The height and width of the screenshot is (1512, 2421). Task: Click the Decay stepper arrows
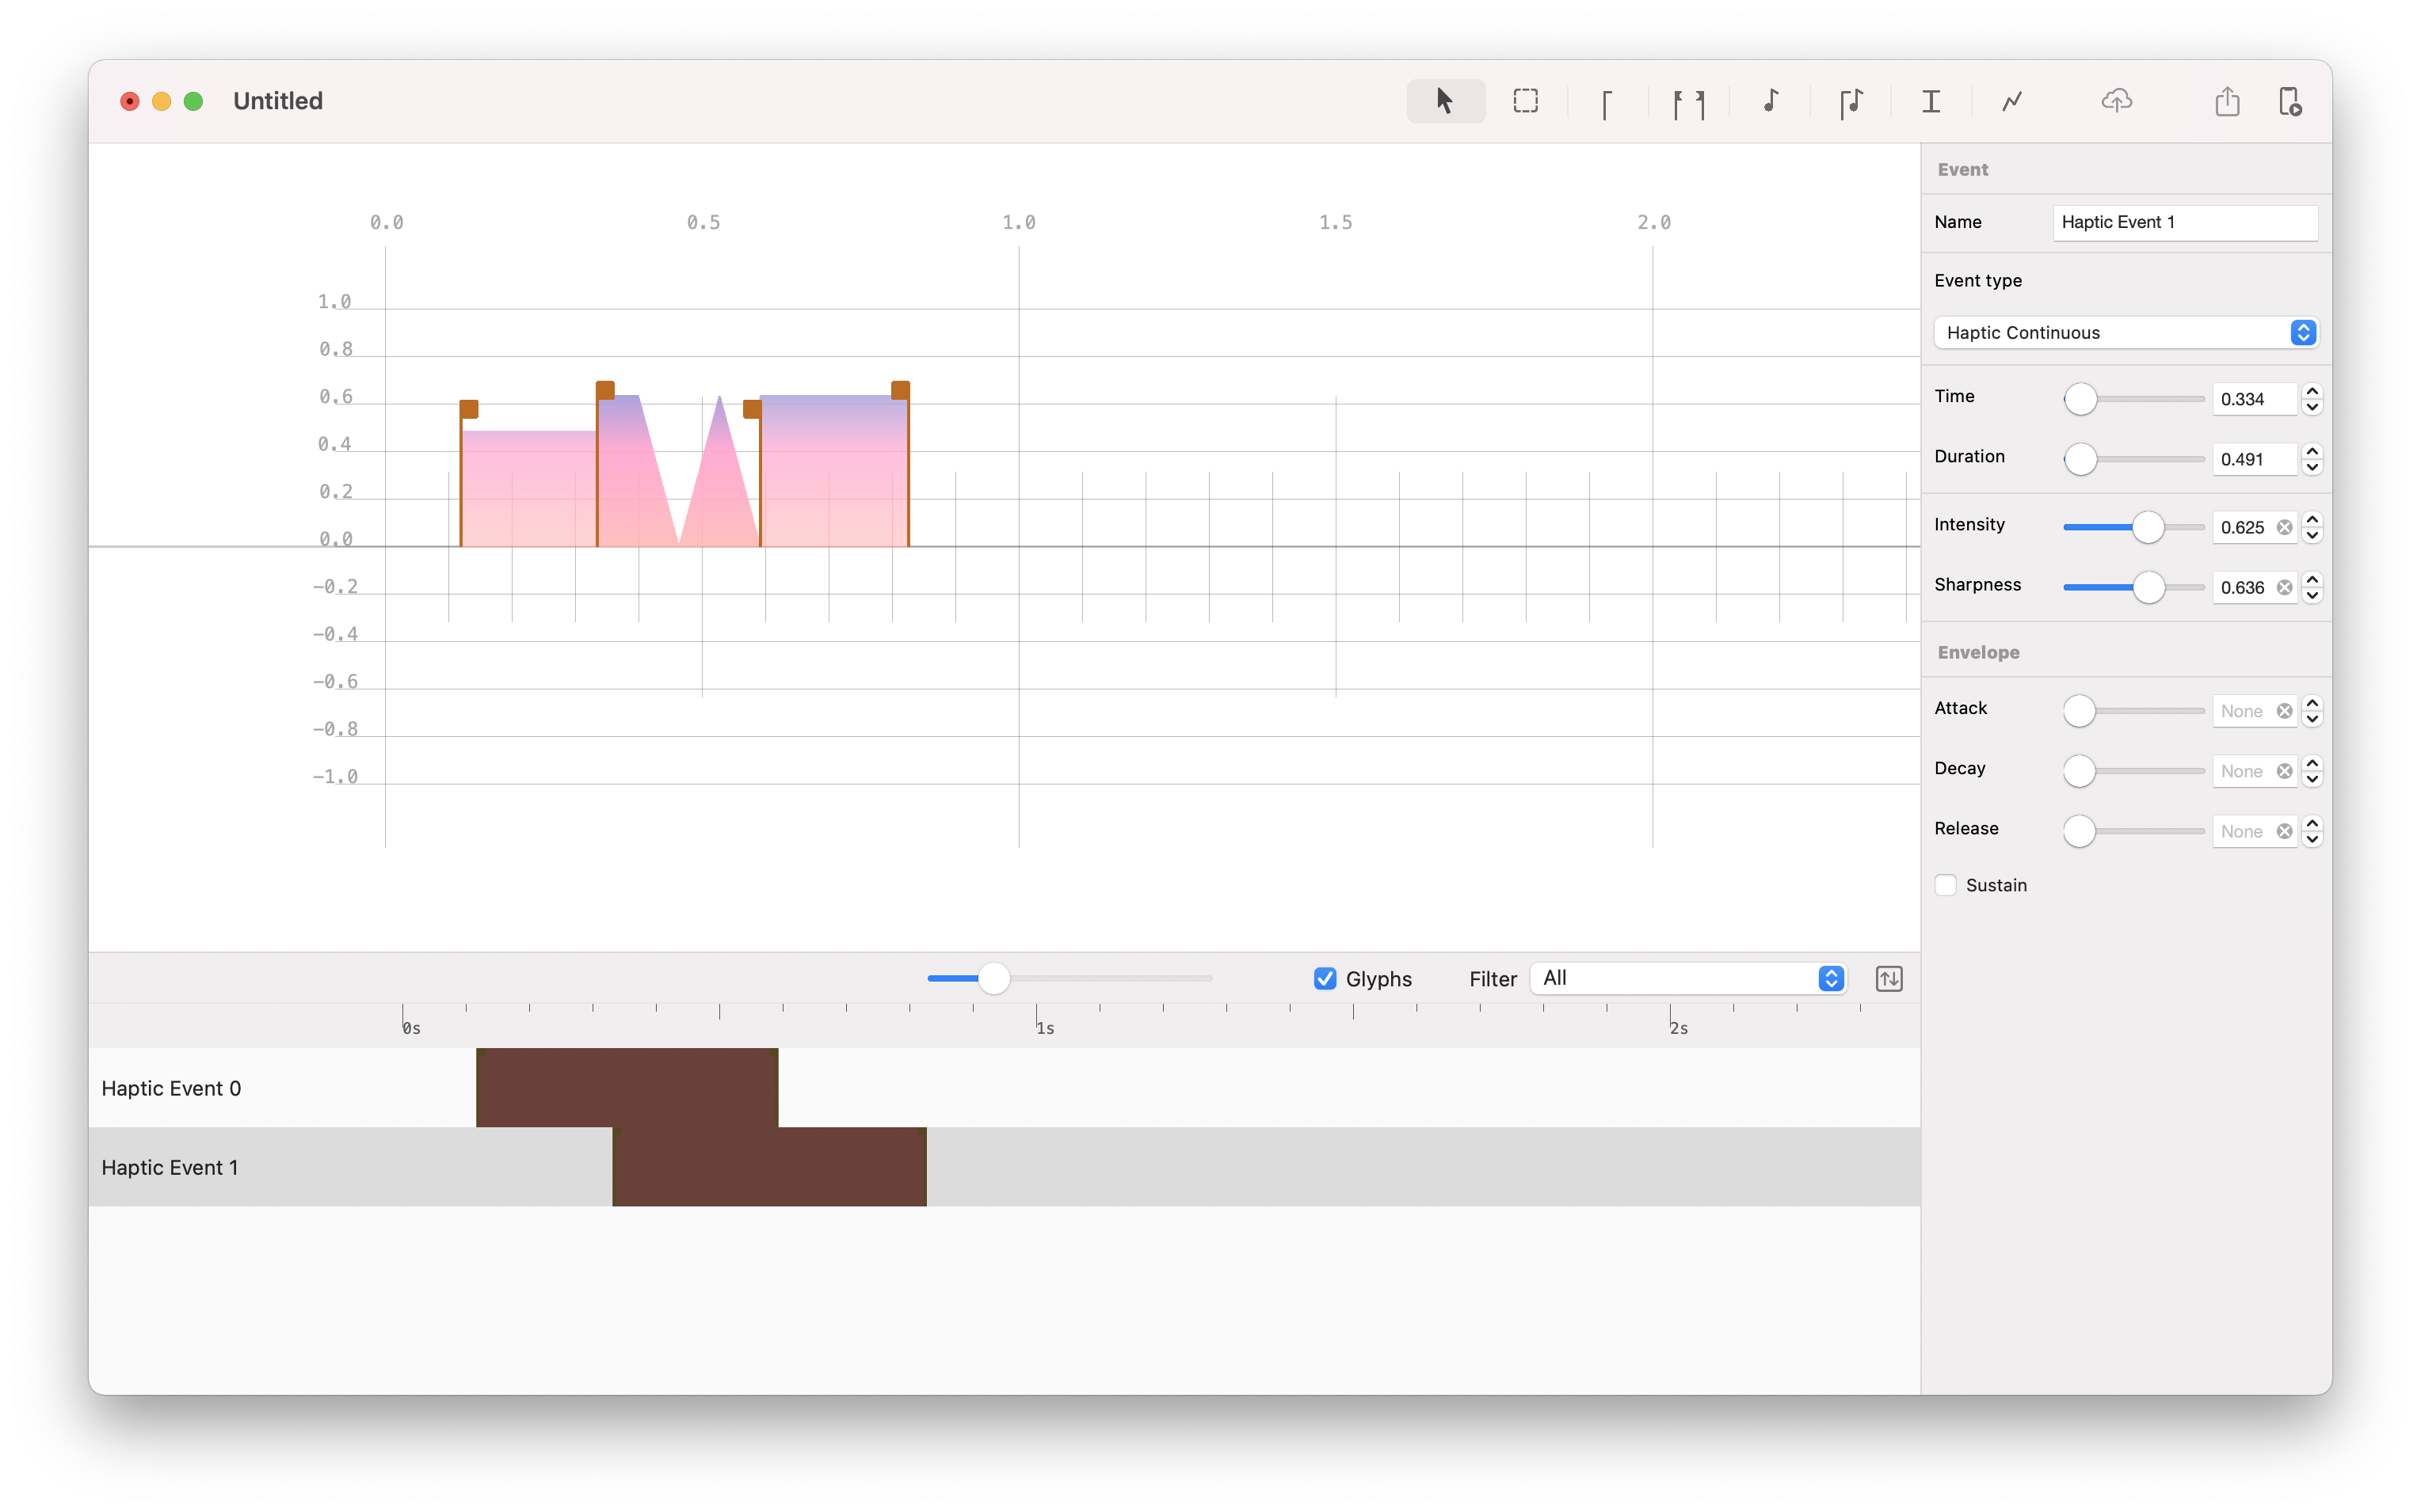click(2311, 771)
